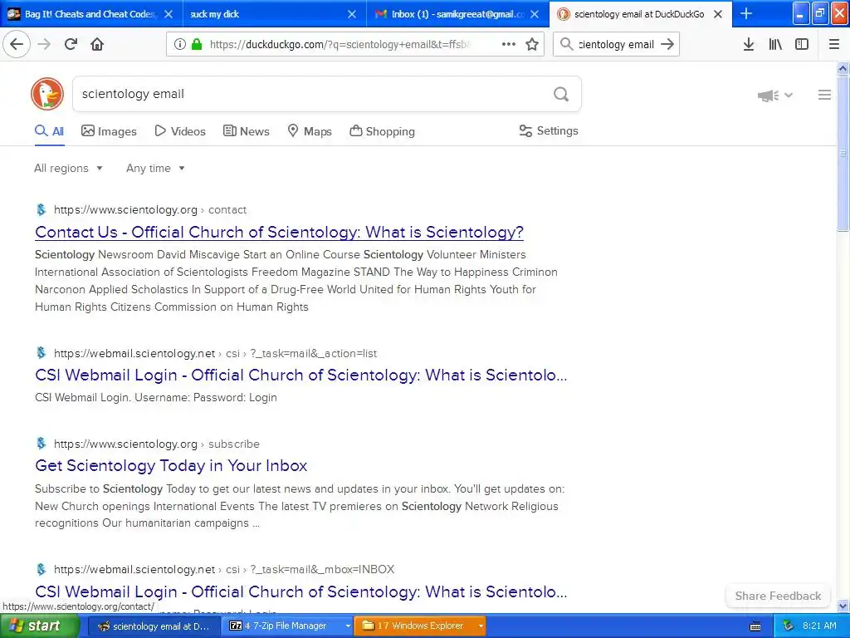Image resolution: width=850 pixels, height=638 pixels.
Task: Bookmark this page with the star
Action: pyautogui.click(x=532, y=45)
